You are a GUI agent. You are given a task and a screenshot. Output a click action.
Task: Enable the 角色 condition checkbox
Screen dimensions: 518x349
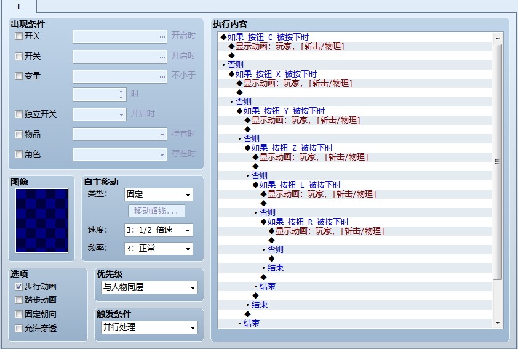pos(19,154)
